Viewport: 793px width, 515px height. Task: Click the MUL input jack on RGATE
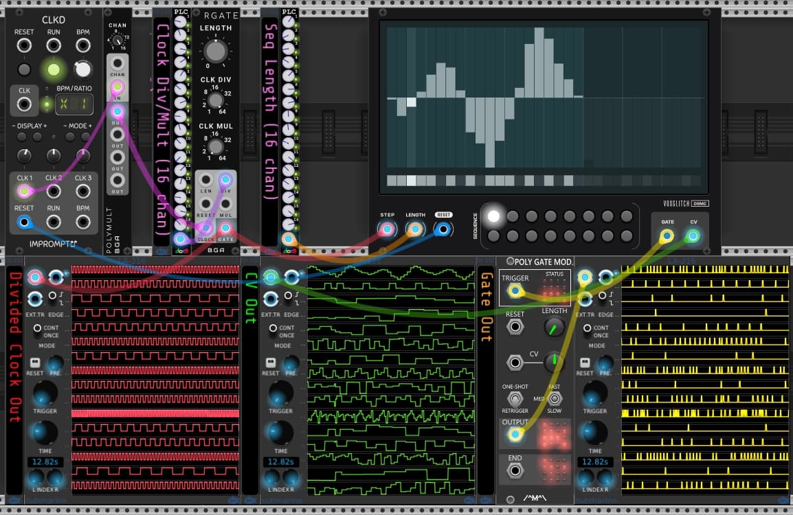pos(225,204)
